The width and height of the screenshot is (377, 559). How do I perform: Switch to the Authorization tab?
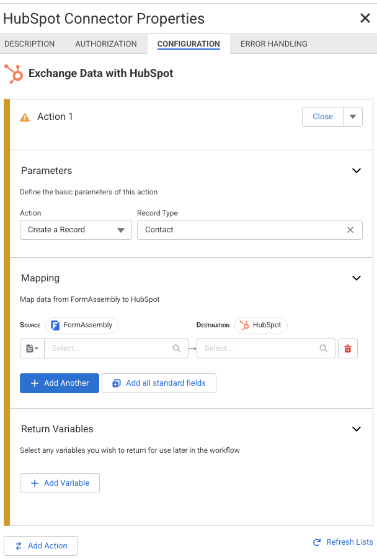[106, 44]
